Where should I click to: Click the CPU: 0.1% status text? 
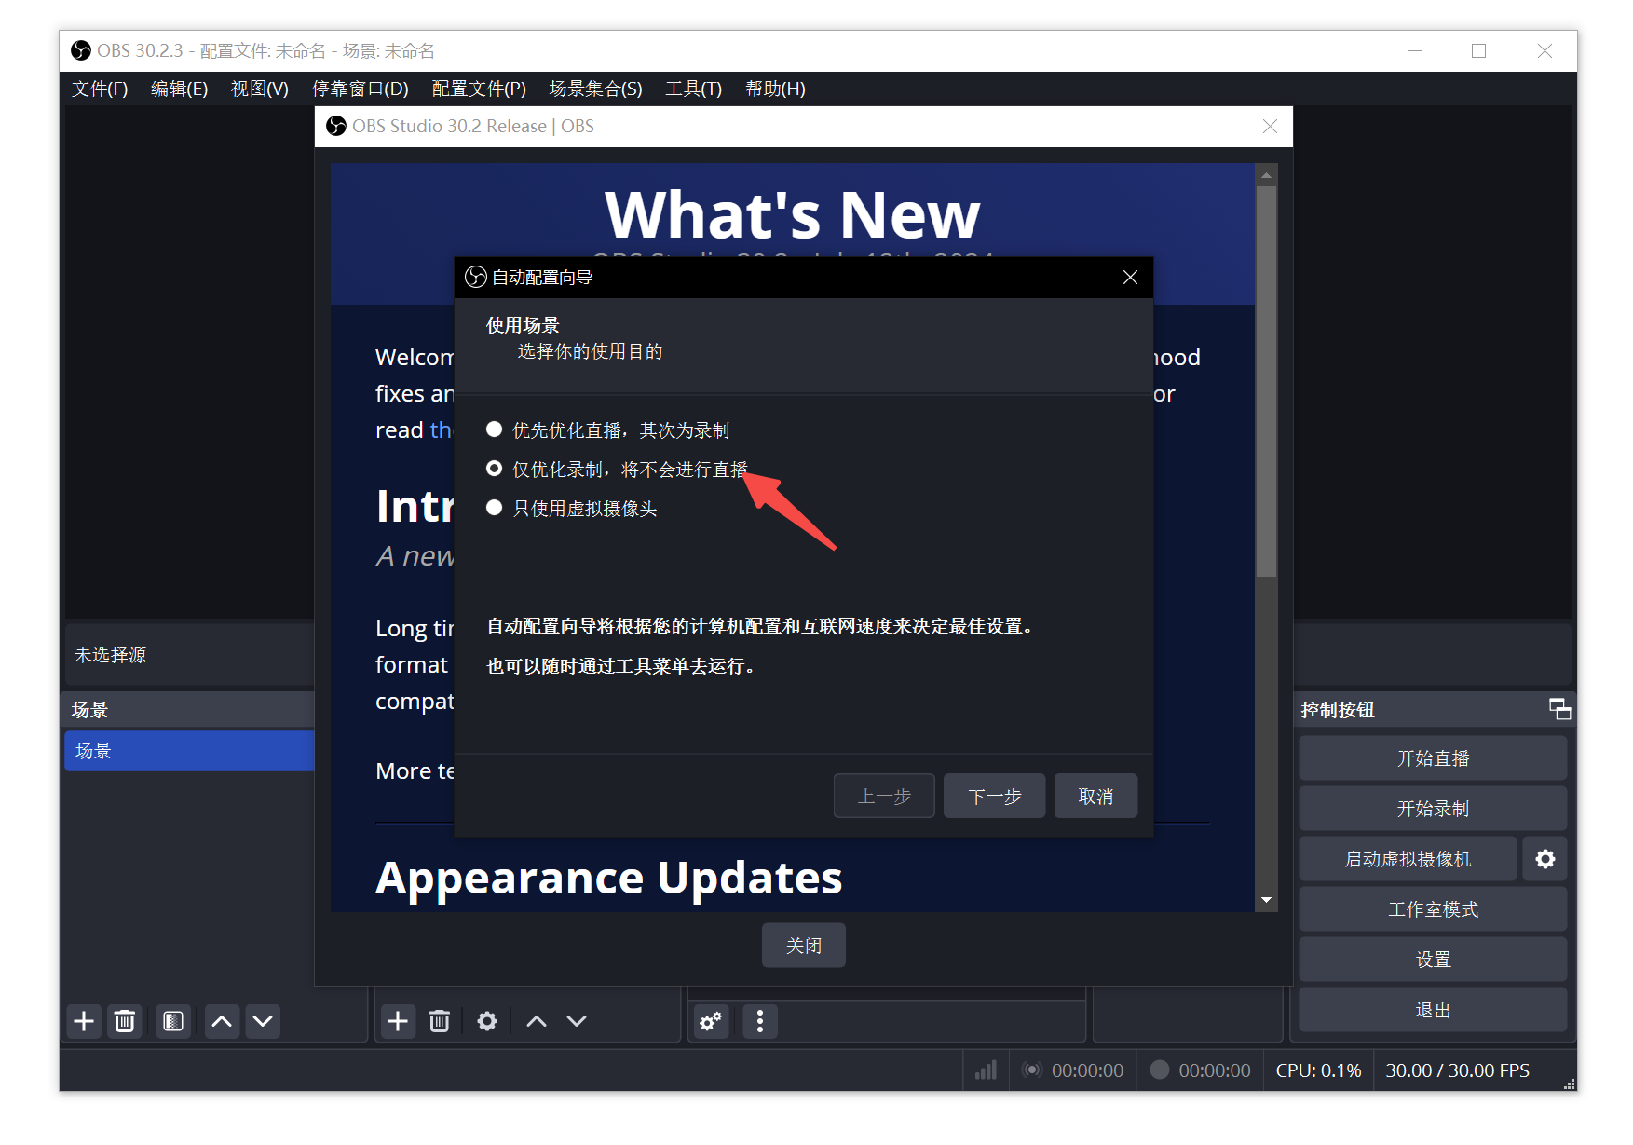pyautogui.click(x=1318, y=1070)
